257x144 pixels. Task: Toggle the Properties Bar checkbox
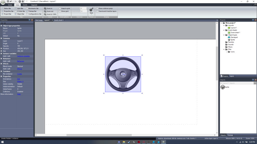point(3,11)
